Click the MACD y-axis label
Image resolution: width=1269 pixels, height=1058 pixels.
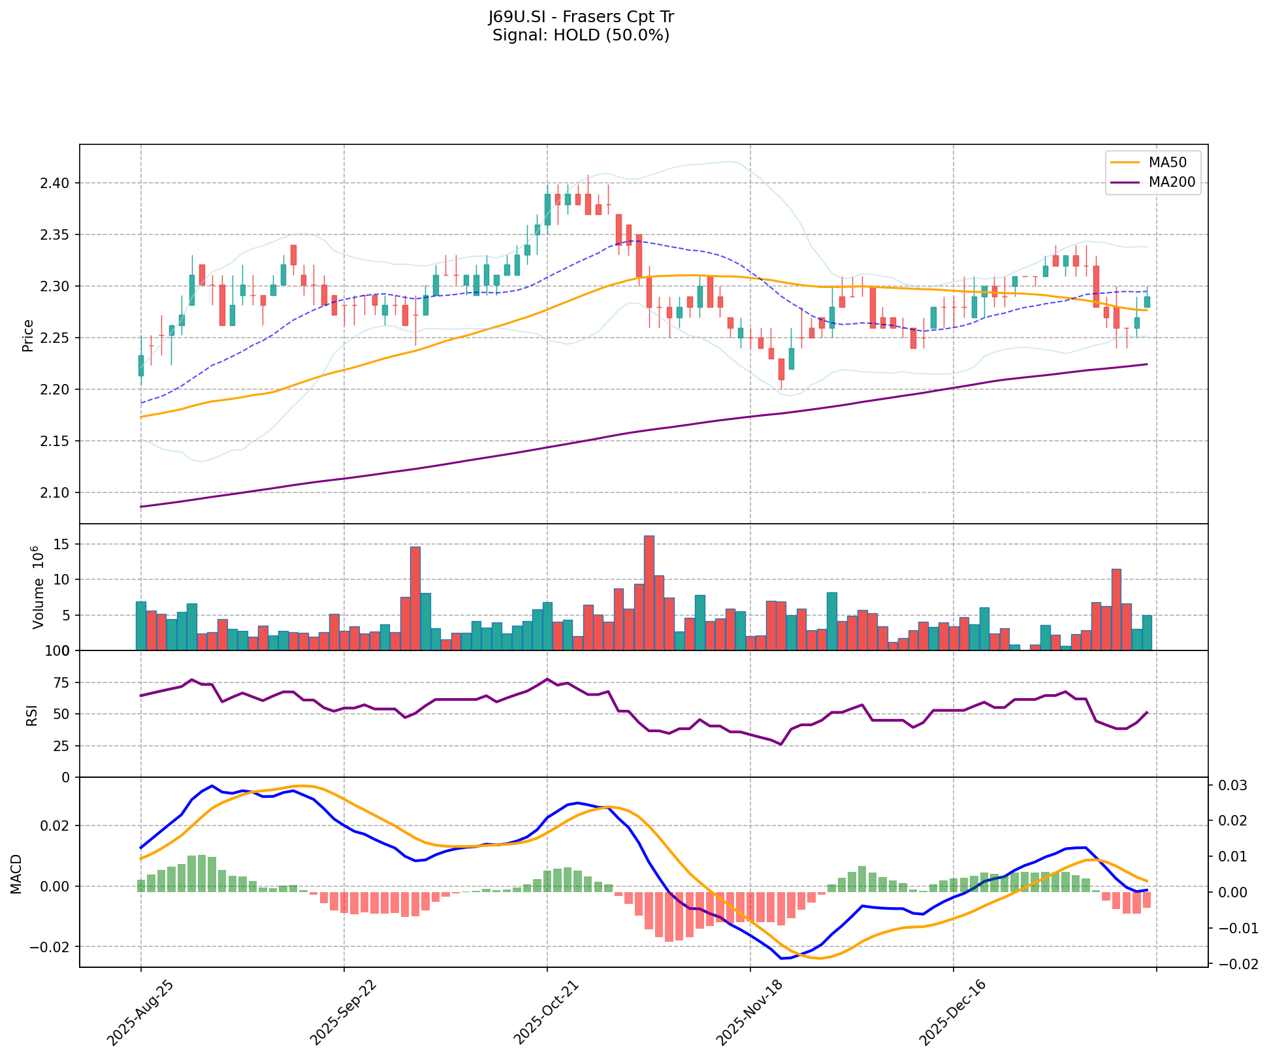point(17,874)
